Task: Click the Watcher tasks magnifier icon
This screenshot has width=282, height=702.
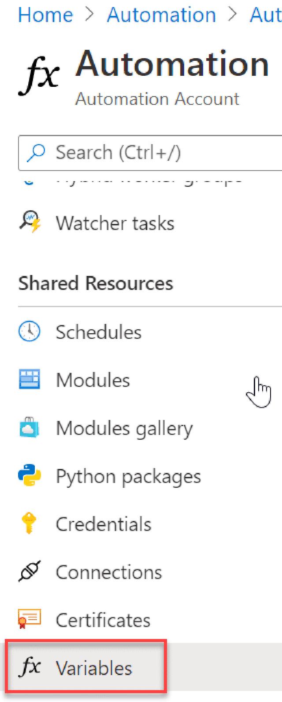Action: click(30, 223)
